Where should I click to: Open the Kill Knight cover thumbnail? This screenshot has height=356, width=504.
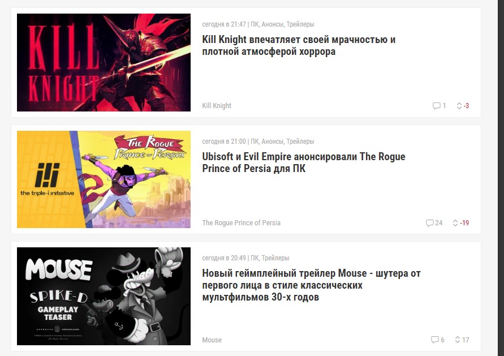pyautogui.click(x=104, y=62)
